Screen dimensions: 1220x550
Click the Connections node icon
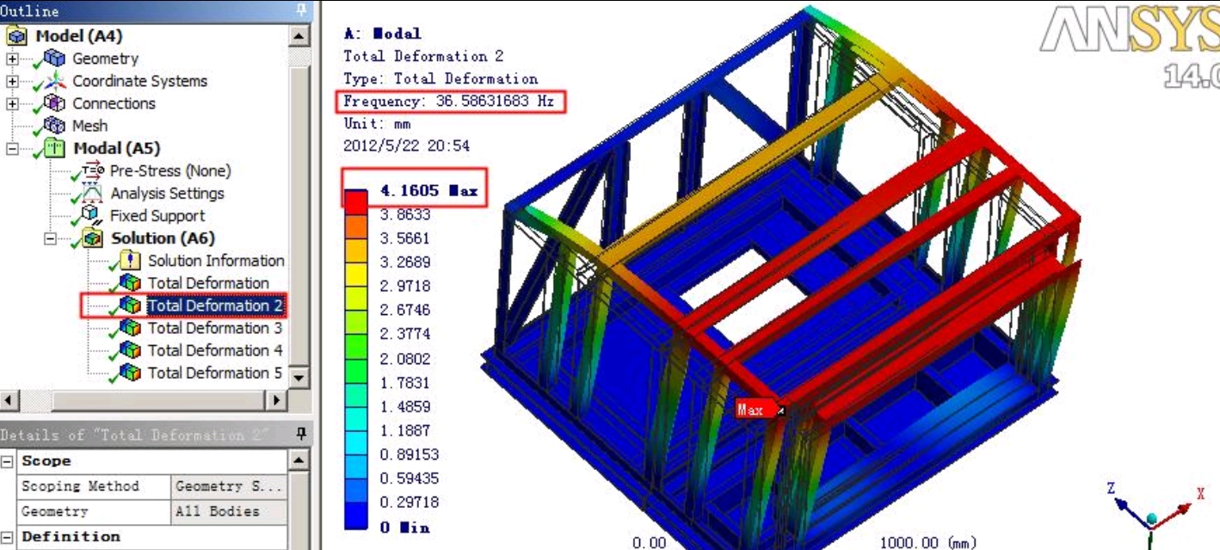tap(55, 103)
